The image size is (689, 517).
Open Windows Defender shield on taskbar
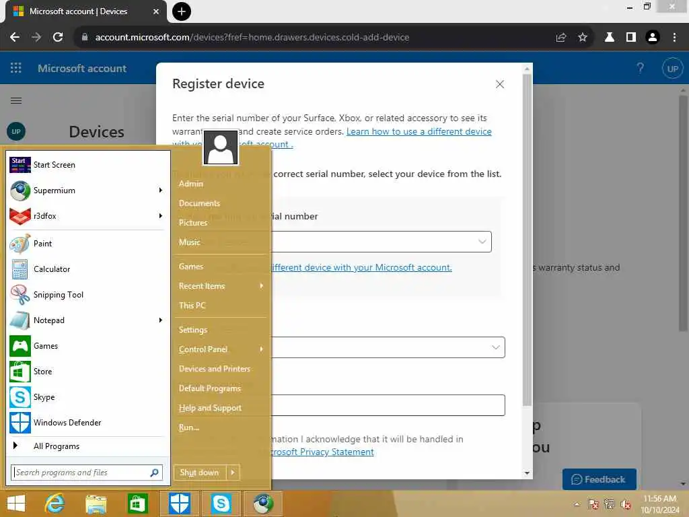[x=179, y=504]
